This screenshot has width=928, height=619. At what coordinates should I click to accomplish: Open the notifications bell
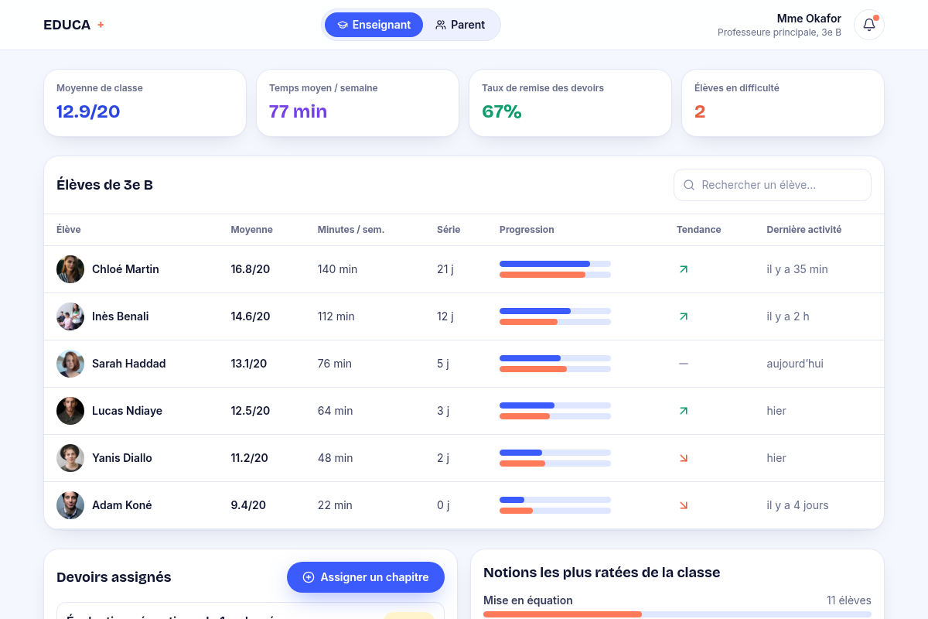tap(869, 25)
